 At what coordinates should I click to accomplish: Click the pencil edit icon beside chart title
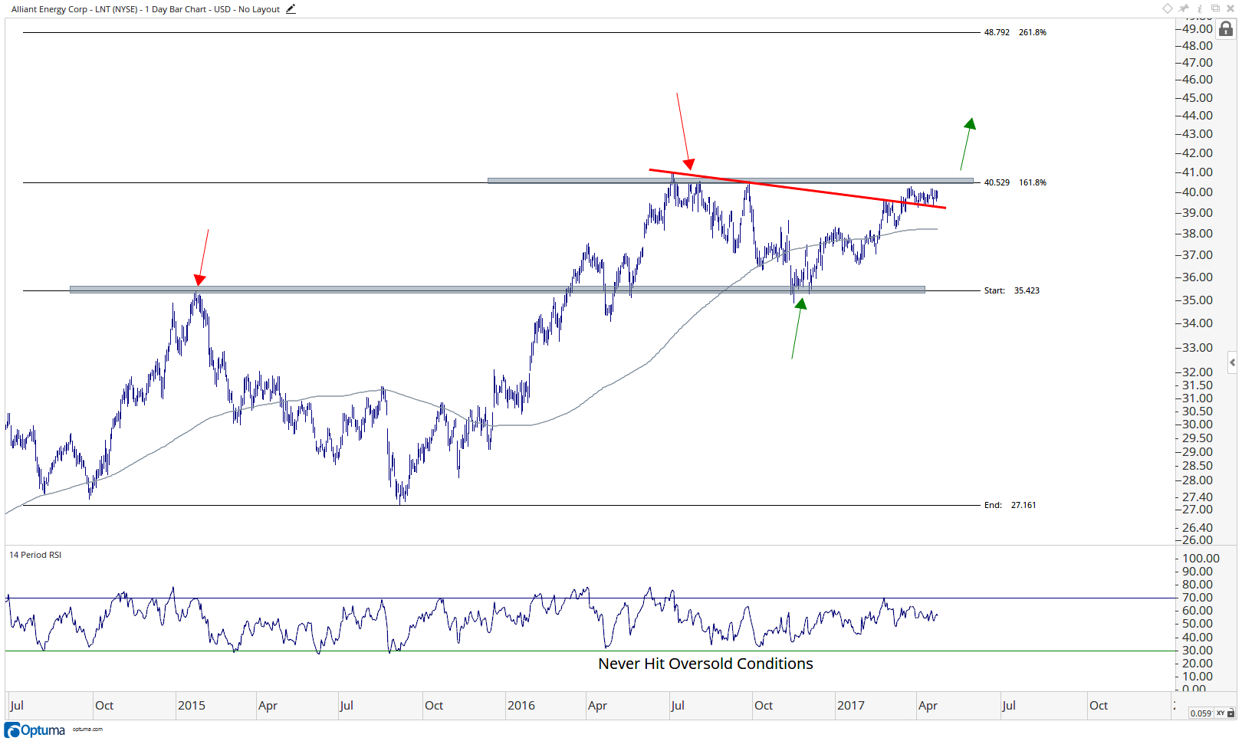[291, 9]
